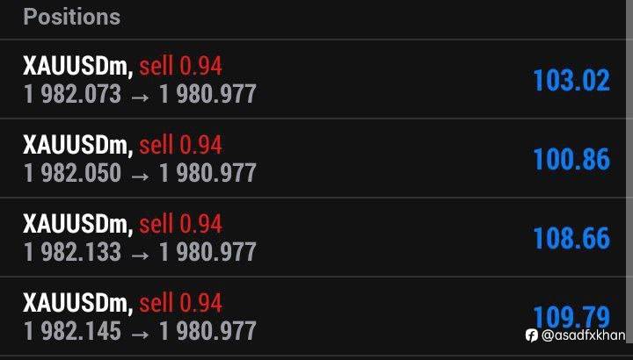Click the Facebook icon in the watermark
The width and height of the screenshot is (633, 360).
pyautogui.click(x=531, y=335)
